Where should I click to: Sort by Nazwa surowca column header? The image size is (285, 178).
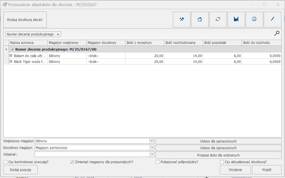click(x=28, y=43)
